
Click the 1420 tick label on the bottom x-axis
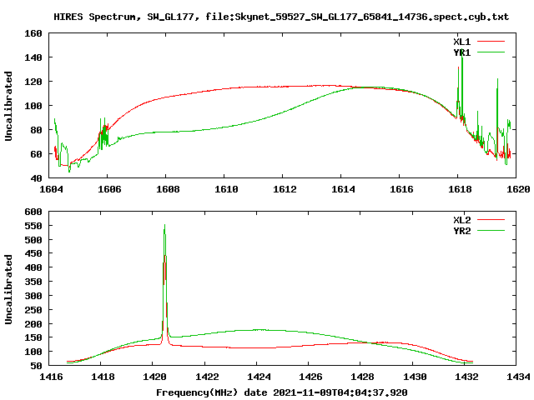click(x=154, y=377)
